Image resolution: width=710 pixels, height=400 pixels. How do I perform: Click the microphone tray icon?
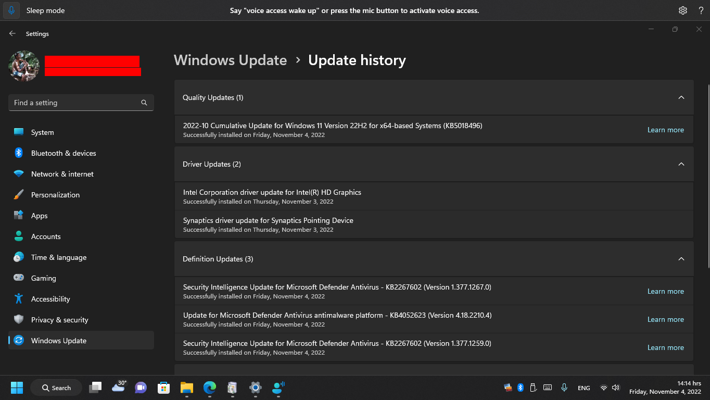click(564, 387)
